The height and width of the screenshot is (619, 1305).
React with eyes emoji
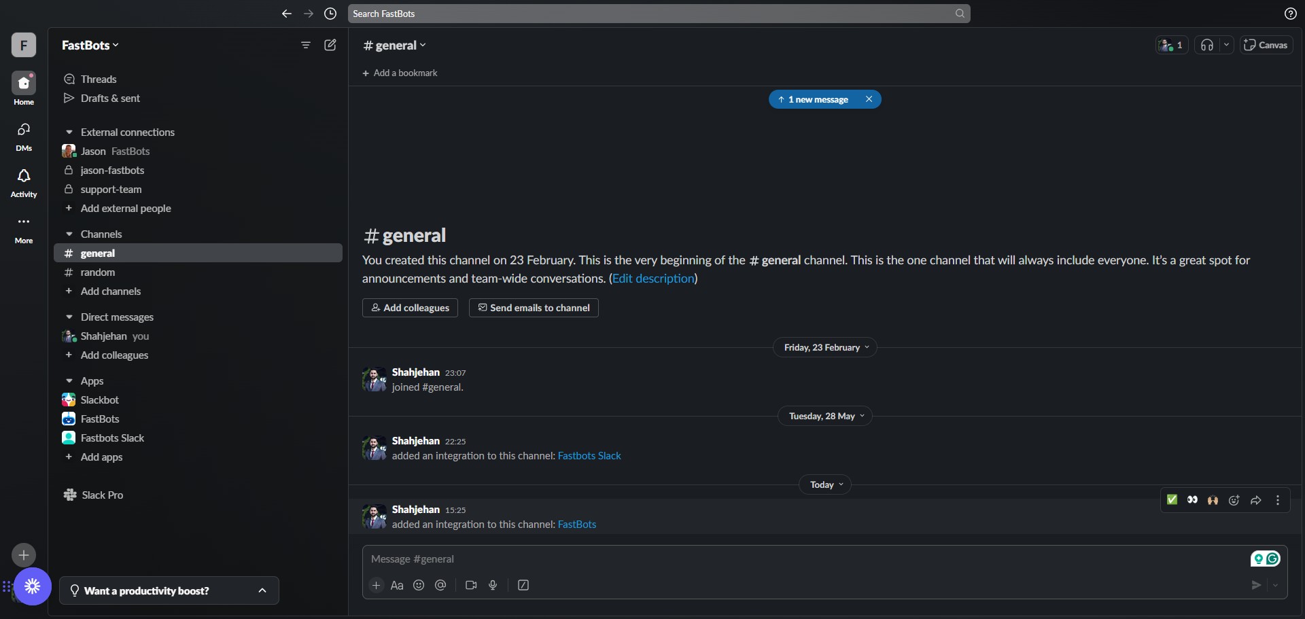pyautogui.click(x=1193, y=500)
